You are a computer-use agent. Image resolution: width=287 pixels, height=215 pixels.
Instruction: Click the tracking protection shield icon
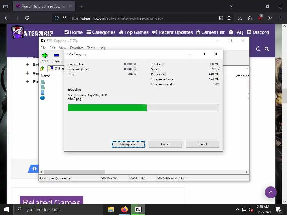(57, 18)
